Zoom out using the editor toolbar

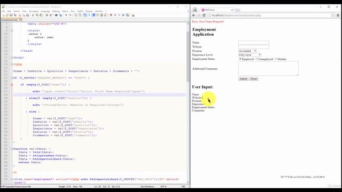pos(70,15)
